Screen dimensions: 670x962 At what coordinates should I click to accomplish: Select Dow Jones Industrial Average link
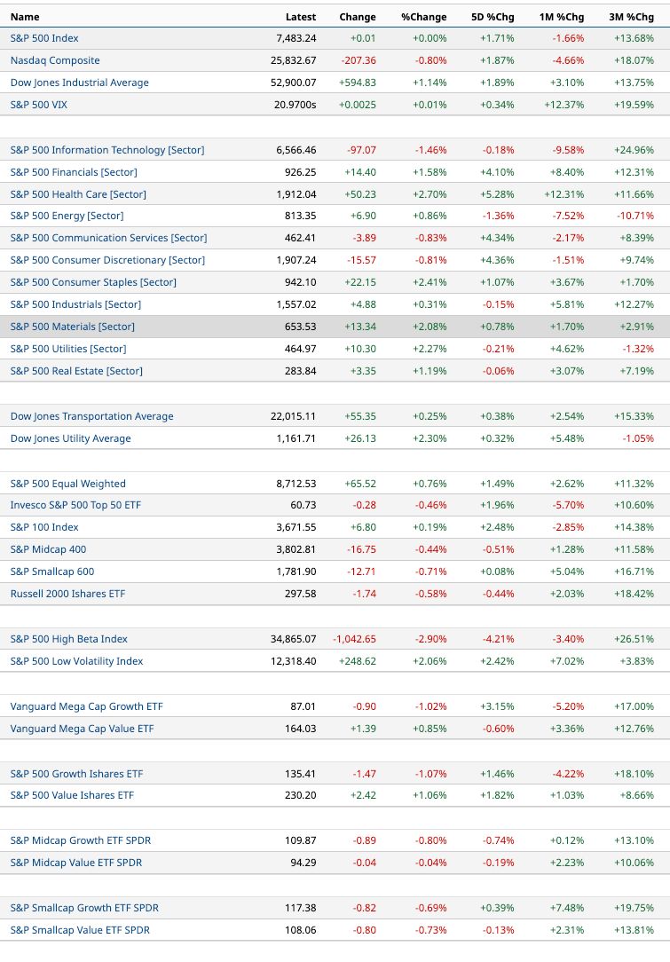[x=79, y=83]
